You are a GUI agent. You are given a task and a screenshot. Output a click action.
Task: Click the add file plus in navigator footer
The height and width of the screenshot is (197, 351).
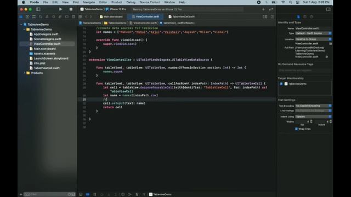tap(21, 194)
